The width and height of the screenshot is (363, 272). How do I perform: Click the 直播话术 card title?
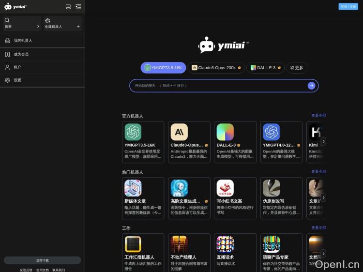click(225, 257)
